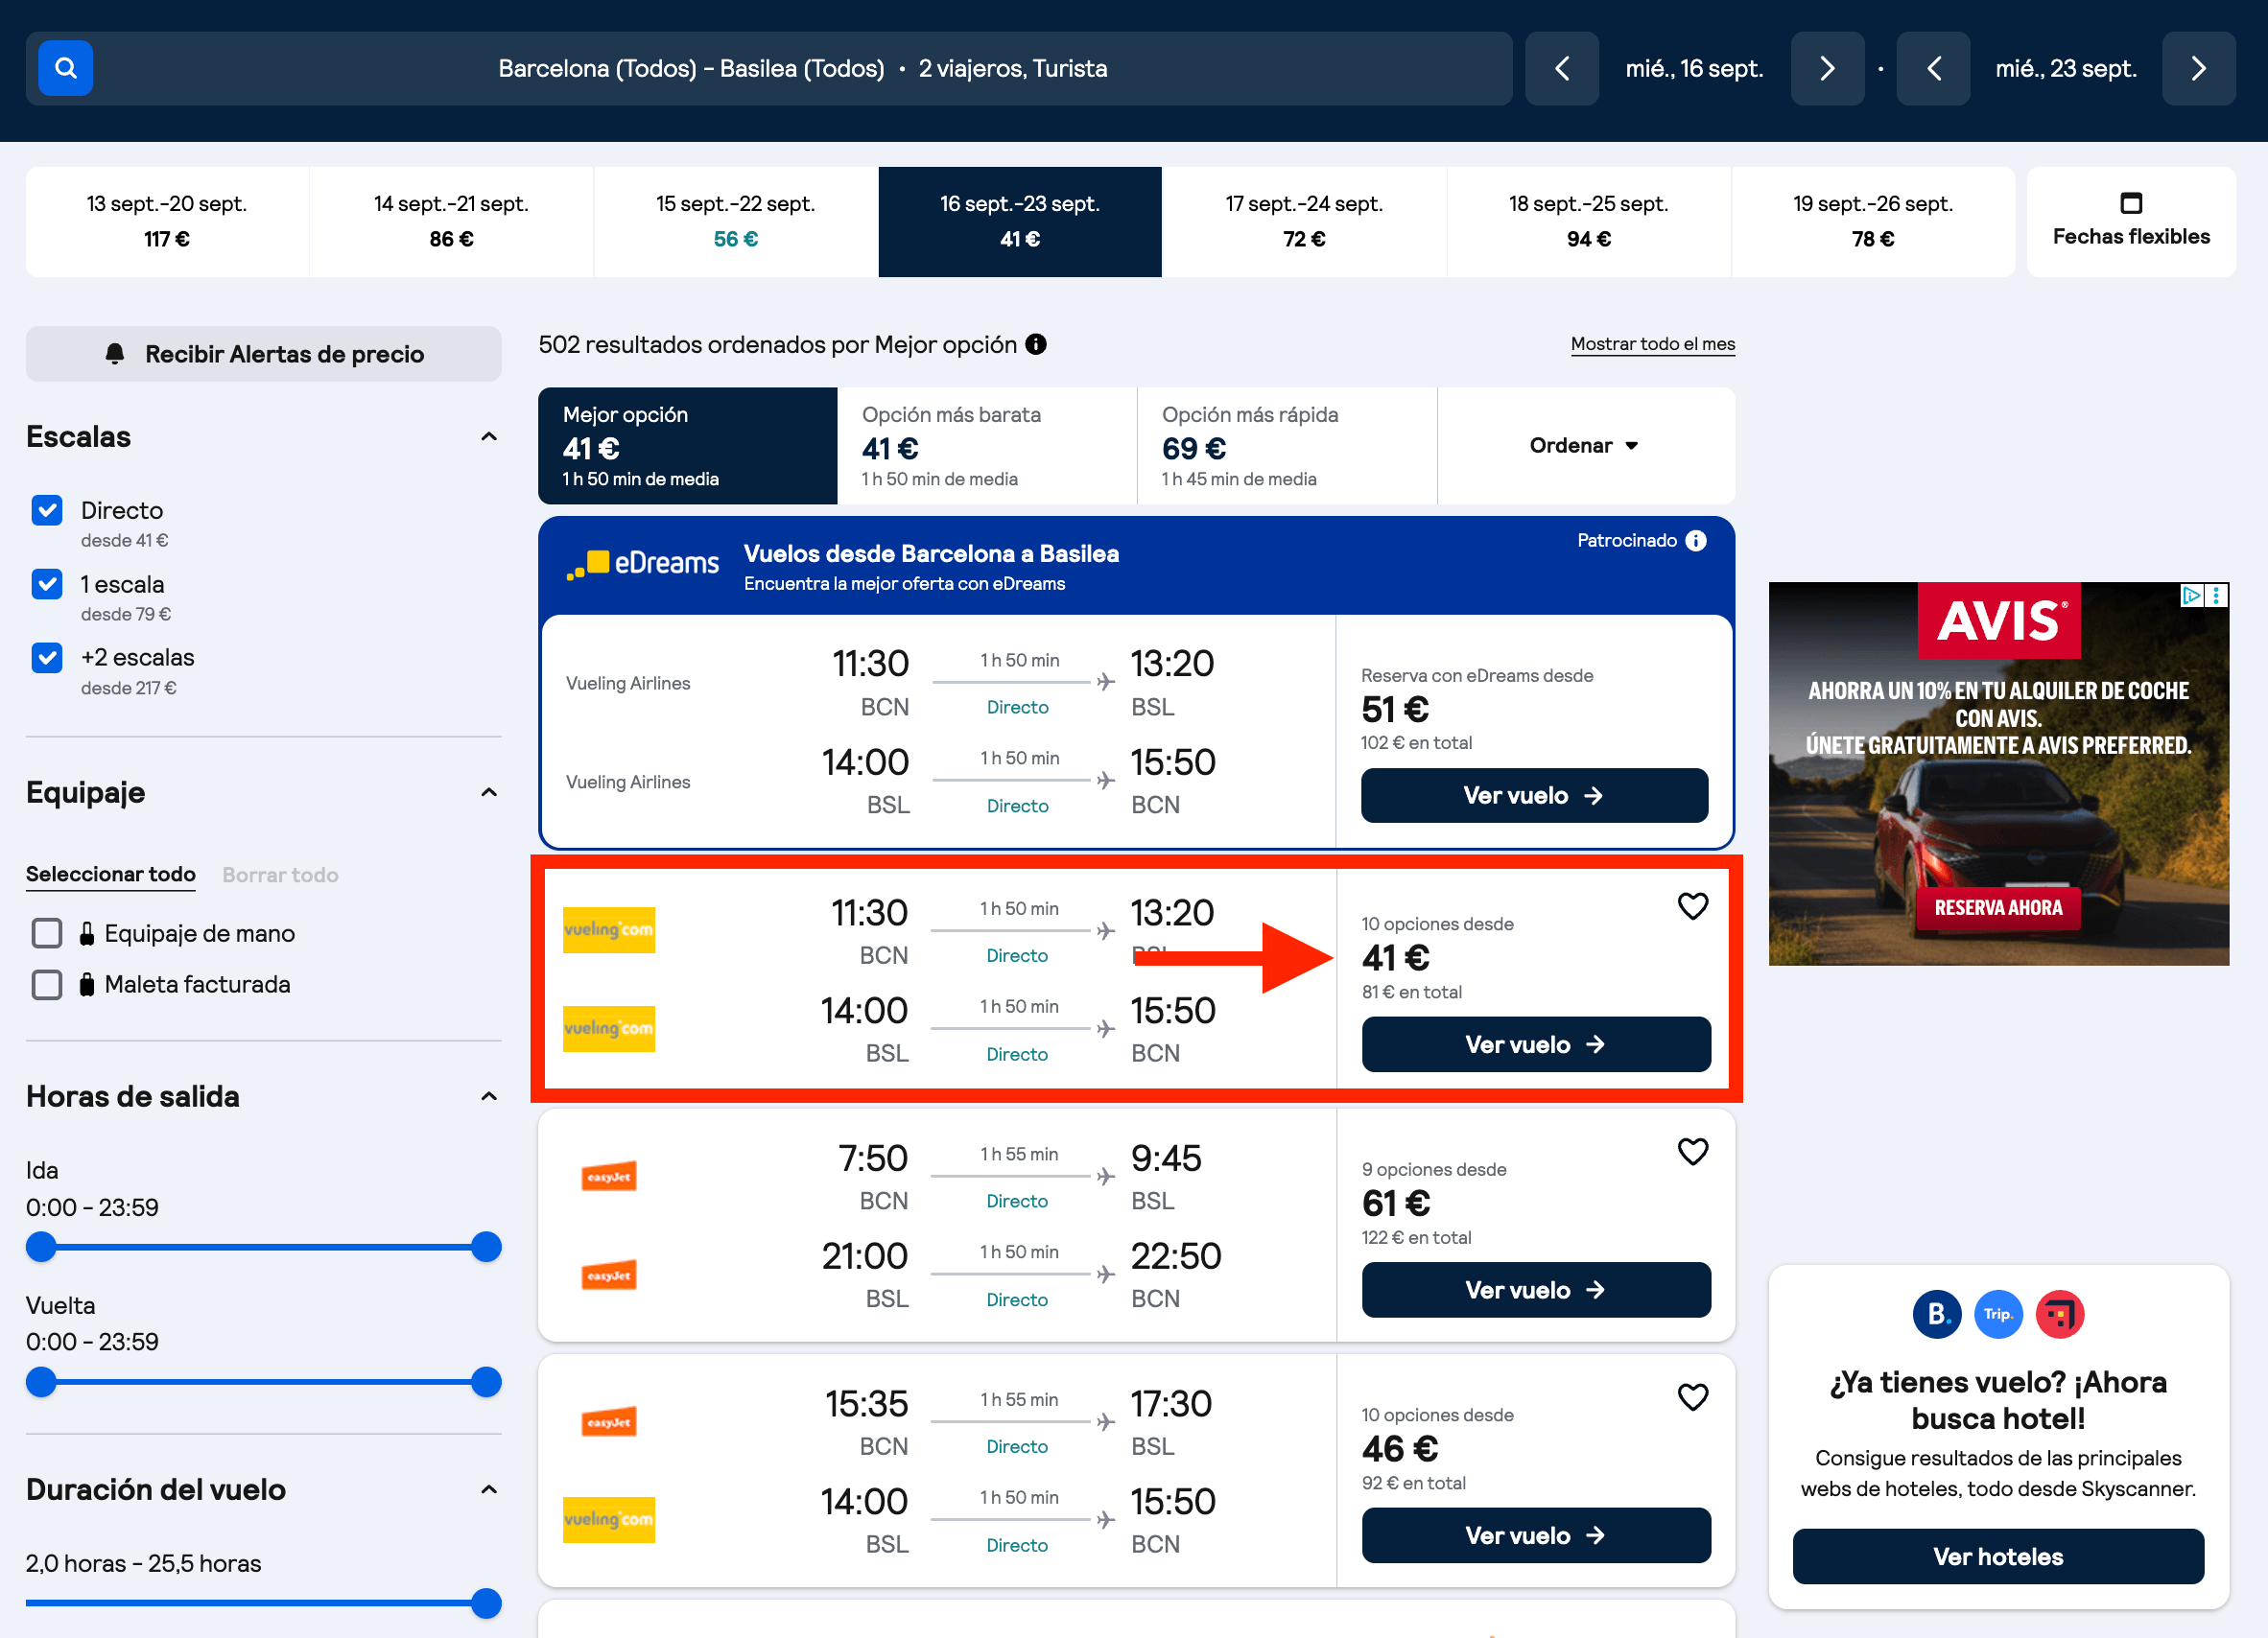Screen dimensions: 2268x1638
Task: Click the Trip.com round logo
Action: pyautogui.click(x=1997, y=1313)
